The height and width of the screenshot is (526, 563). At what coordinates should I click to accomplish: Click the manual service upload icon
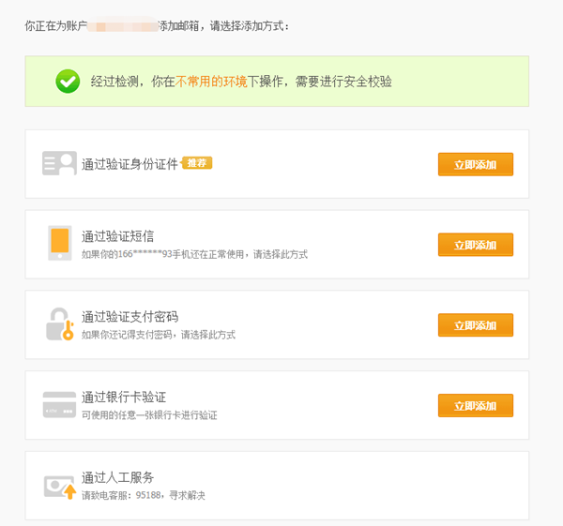[x=60, y=487]
